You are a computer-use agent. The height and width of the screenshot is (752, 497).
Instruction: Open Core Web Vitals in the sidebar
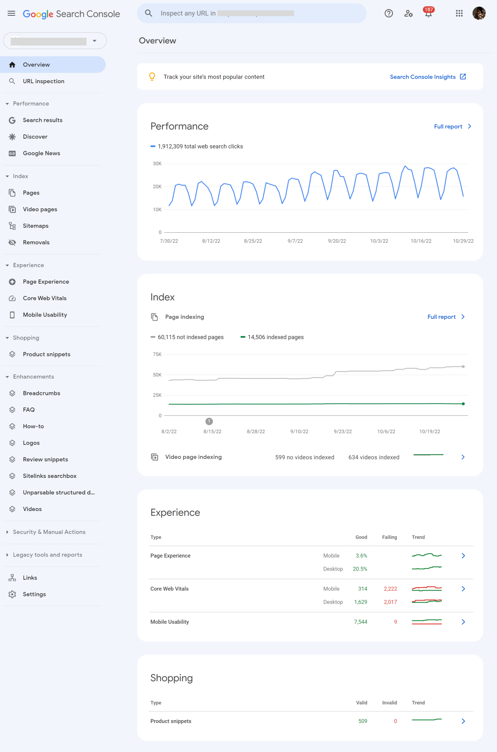click(45, 298)
